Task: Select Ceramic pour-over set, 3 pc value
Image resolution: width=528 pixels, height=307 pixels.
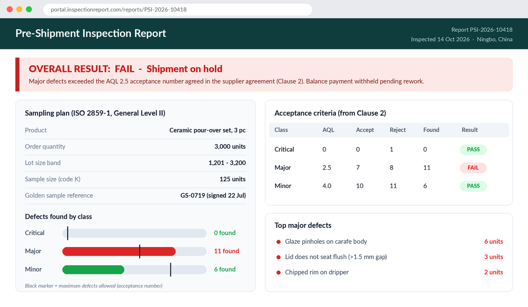Action: coord(207,130)
